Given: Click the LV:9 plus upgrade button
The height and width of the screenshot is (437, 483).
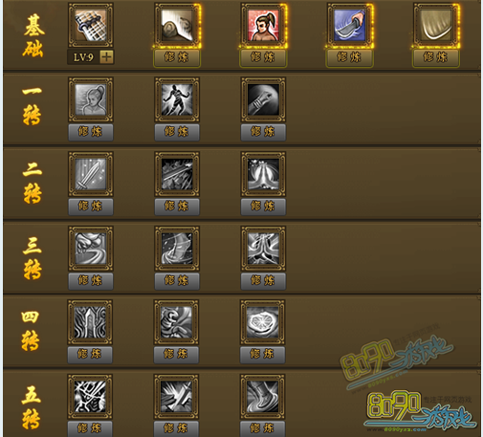Looking at the screenshot, I should coord(106,57).
